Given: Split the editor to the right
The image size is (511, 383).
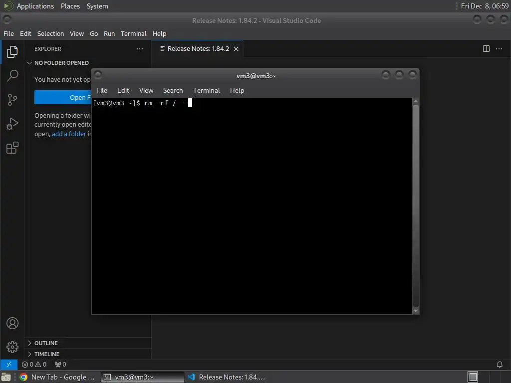Looking at the screenshot, I should [486, 49].
